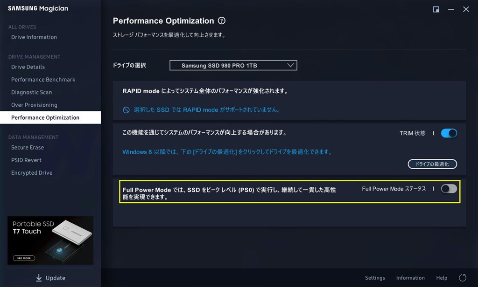Click the ドライブの選択 label

129,65
